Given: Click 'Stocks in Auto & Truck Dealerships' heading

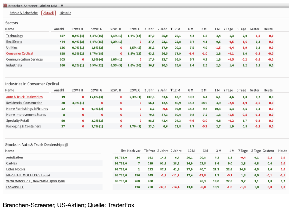Looking at the screenshot, I should pos(35,145).
